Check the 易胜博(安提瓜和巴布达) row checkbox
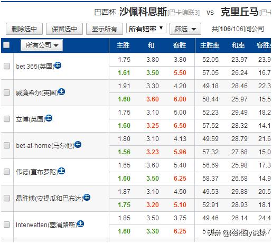This screenshot has width=272, height=243. click(x=7, y=198)
